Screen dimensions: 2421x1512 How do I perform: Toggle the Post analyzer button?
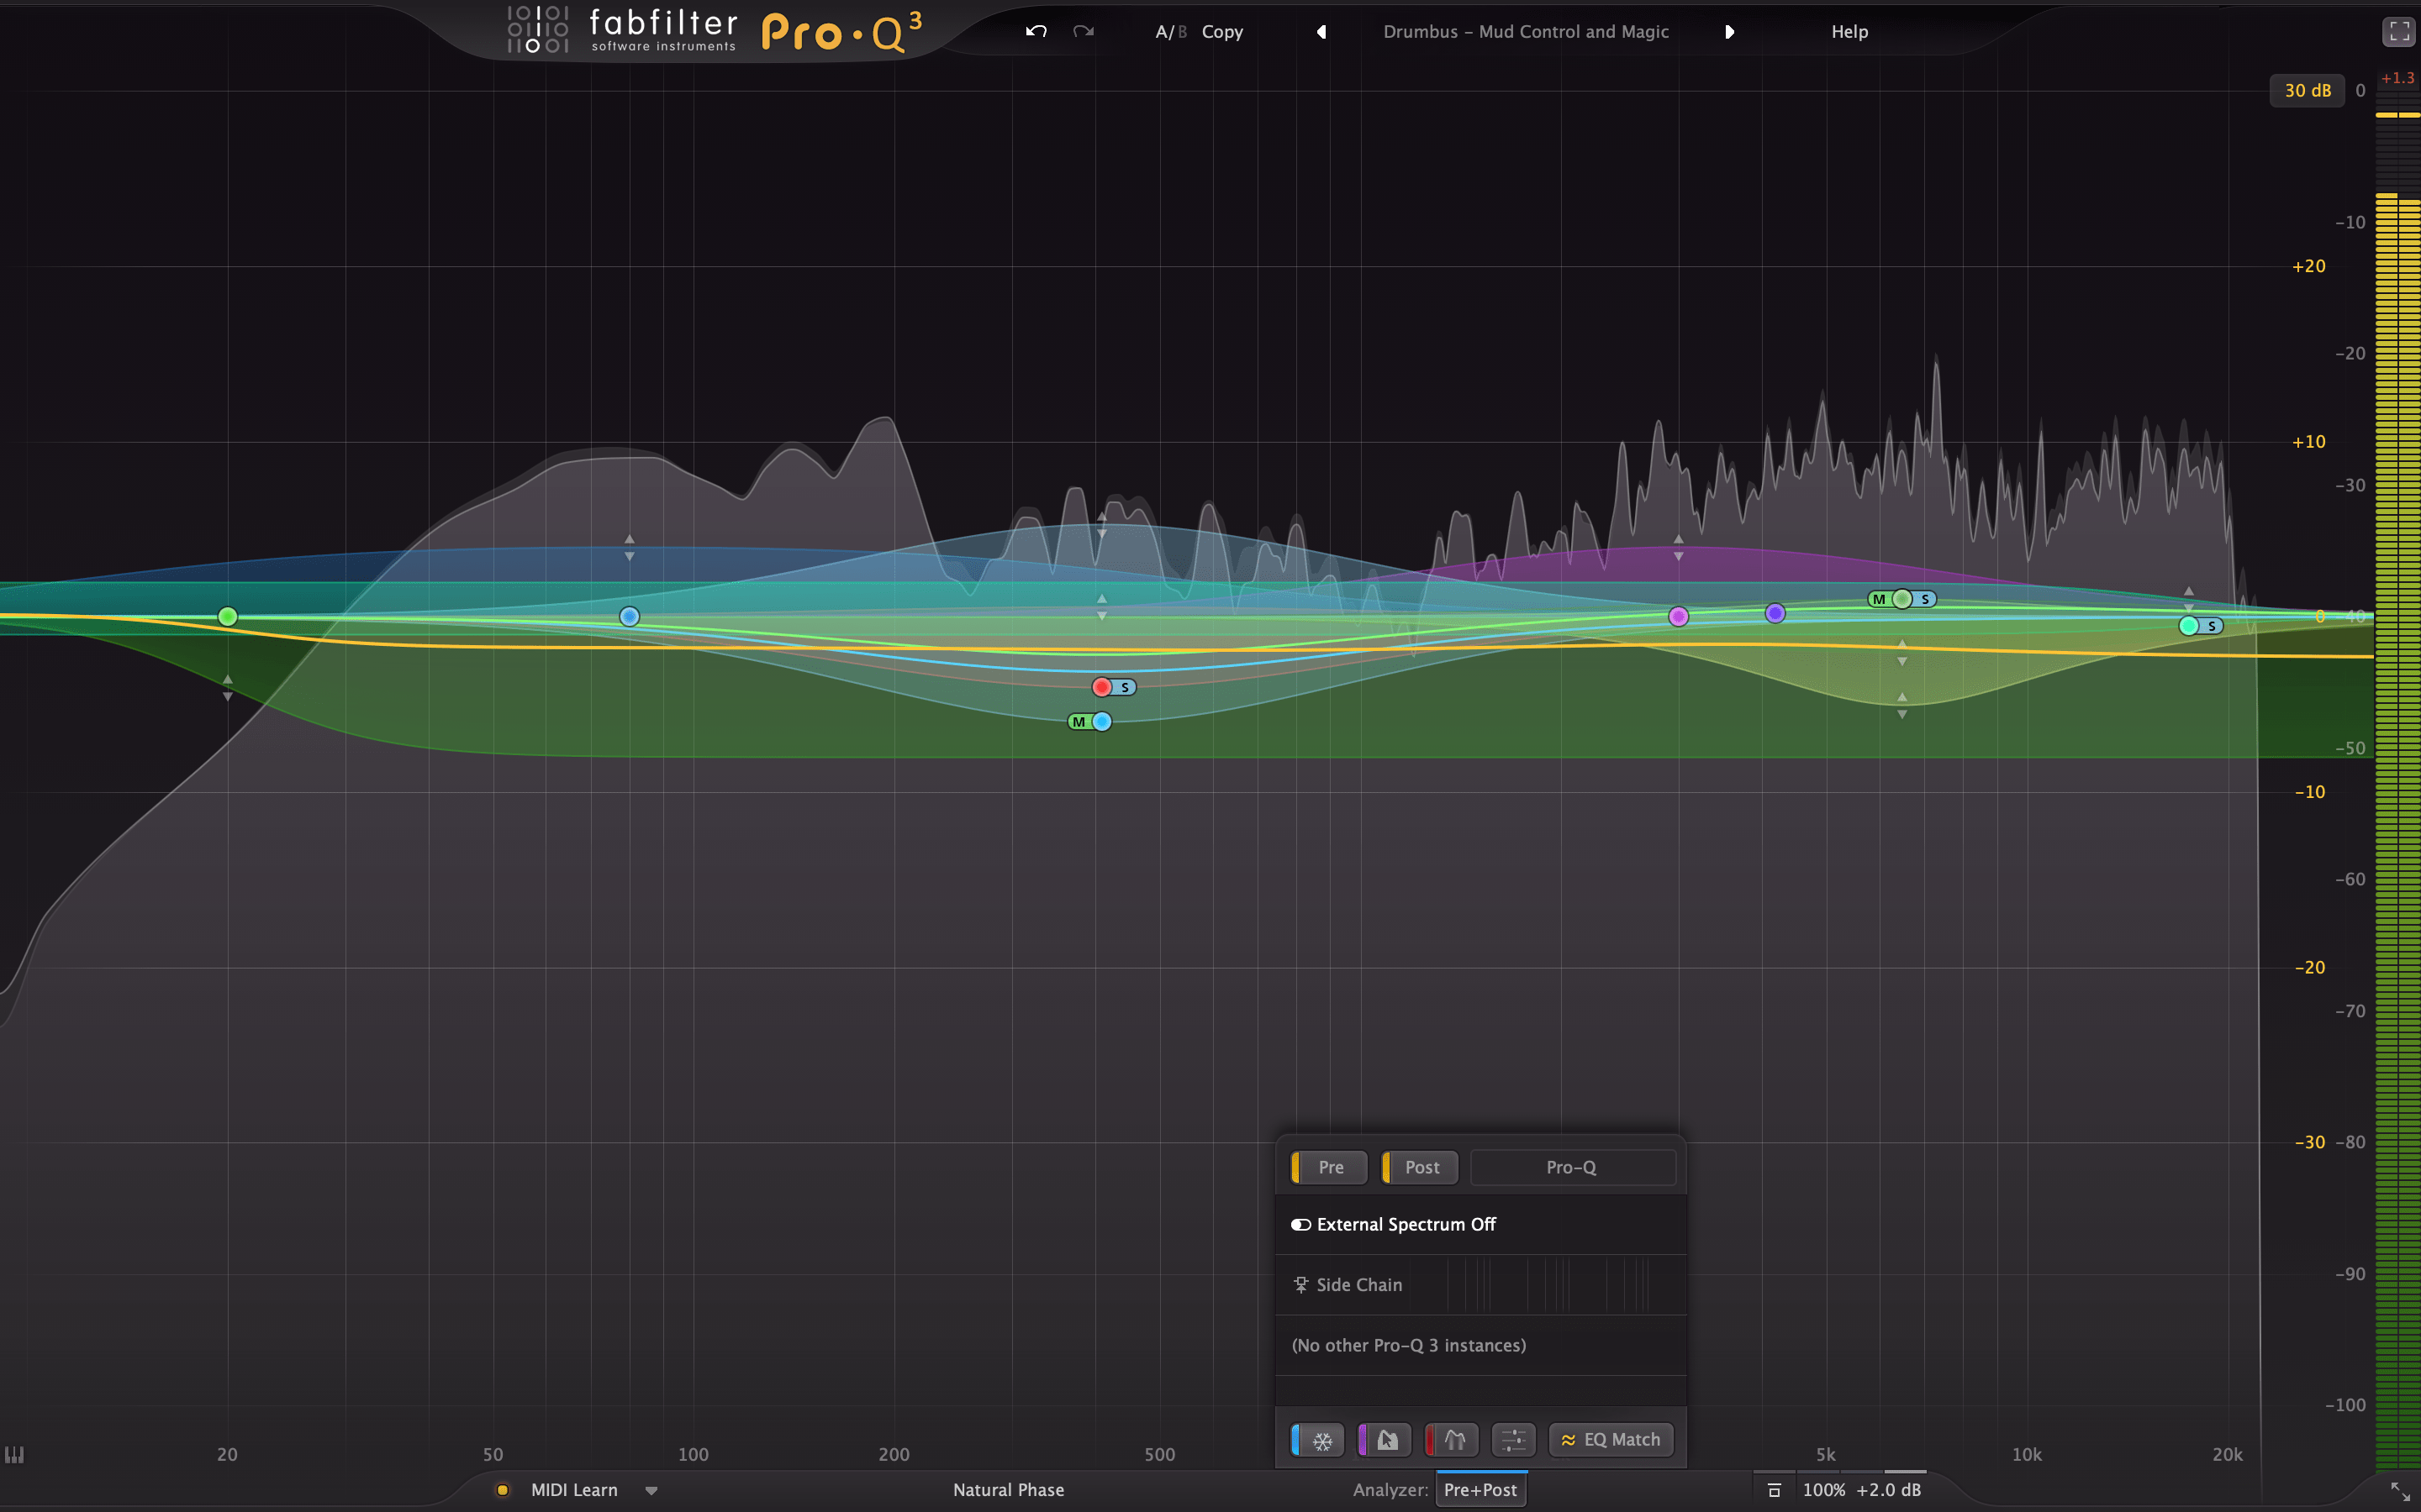coord(1421,1167)
